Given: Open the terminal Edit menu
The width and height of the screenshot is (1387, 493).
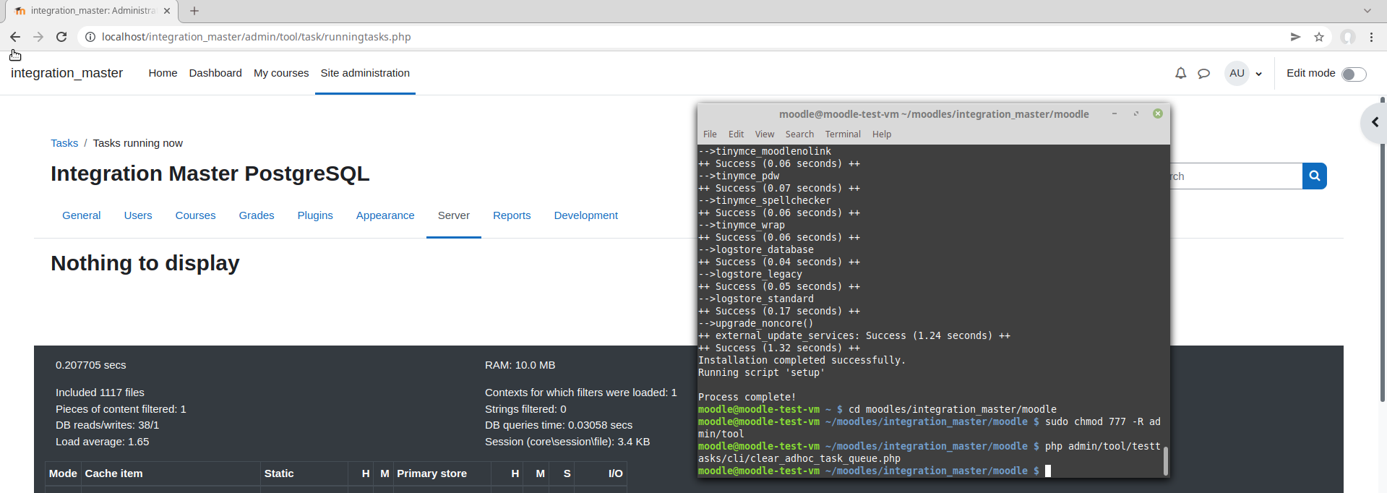Looking at the screenshot, I should click(x=736, y=134).
